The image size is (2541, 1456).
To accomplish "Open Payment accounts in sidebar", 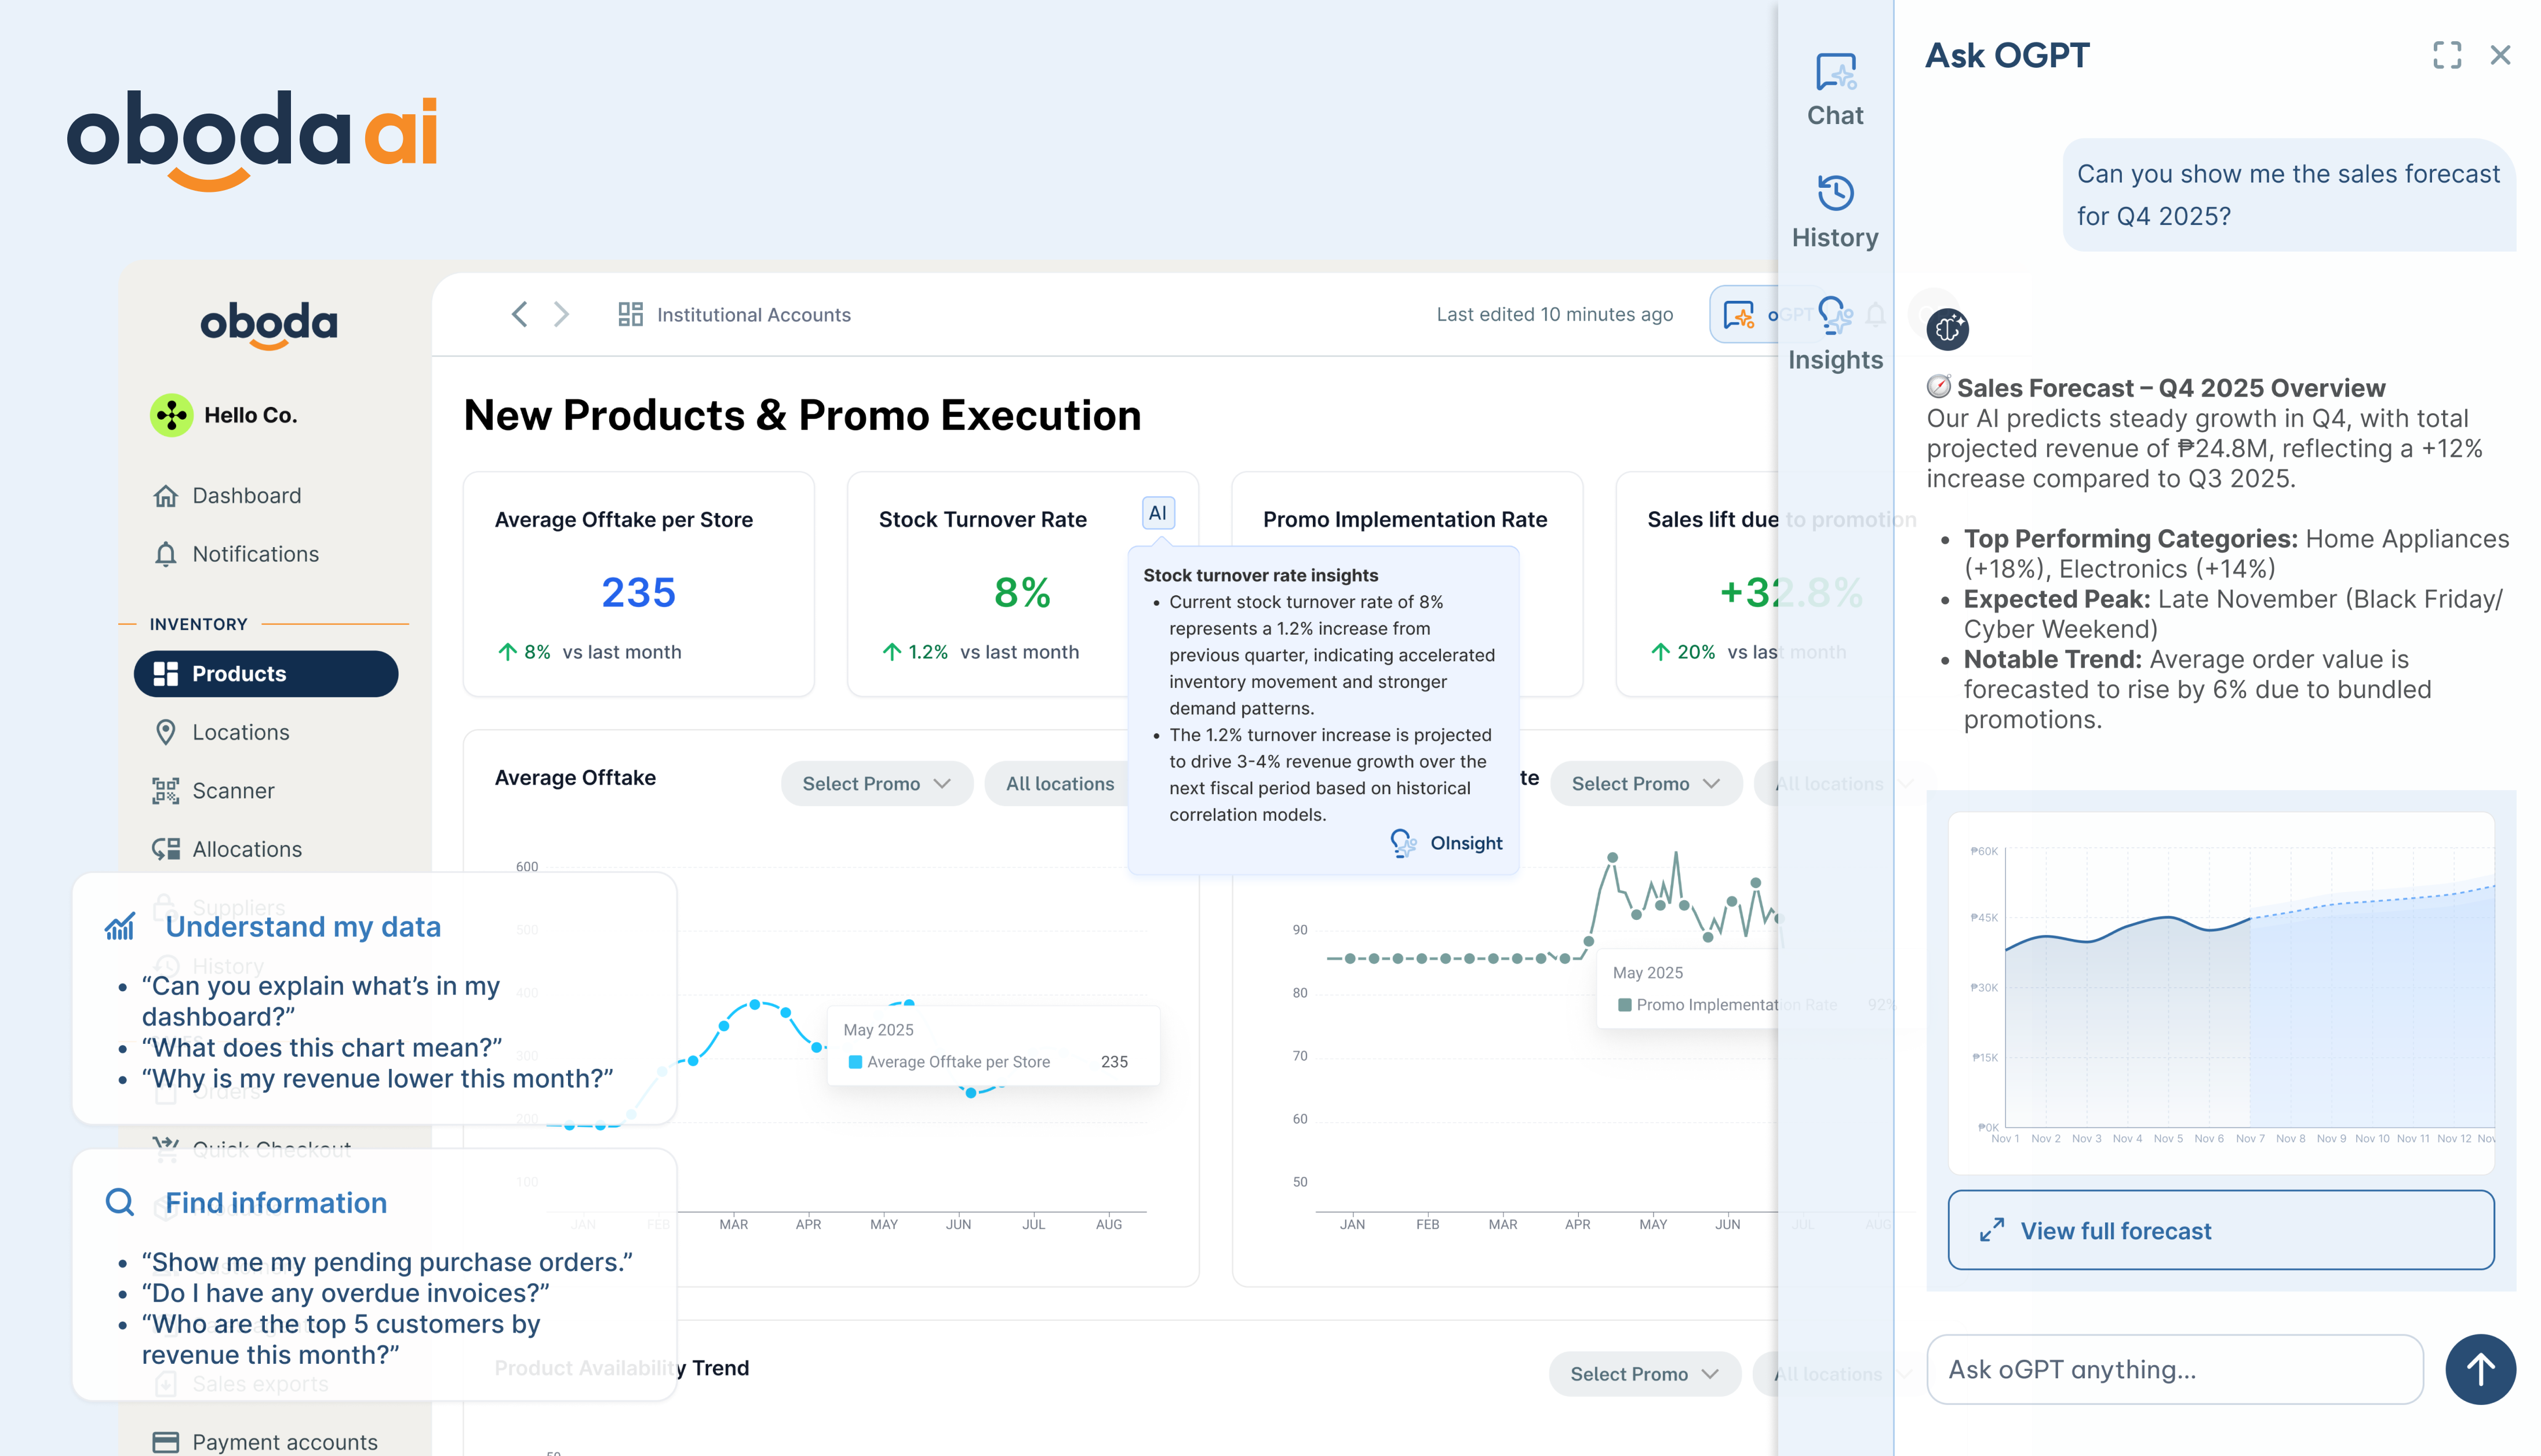I will [284, 1441].
